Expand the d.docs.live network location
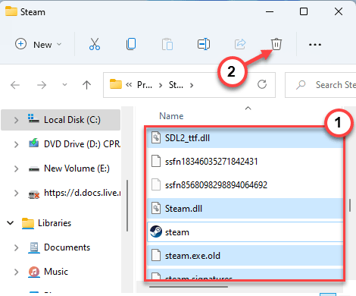This screenshot has width=356, height=296. 16,193
